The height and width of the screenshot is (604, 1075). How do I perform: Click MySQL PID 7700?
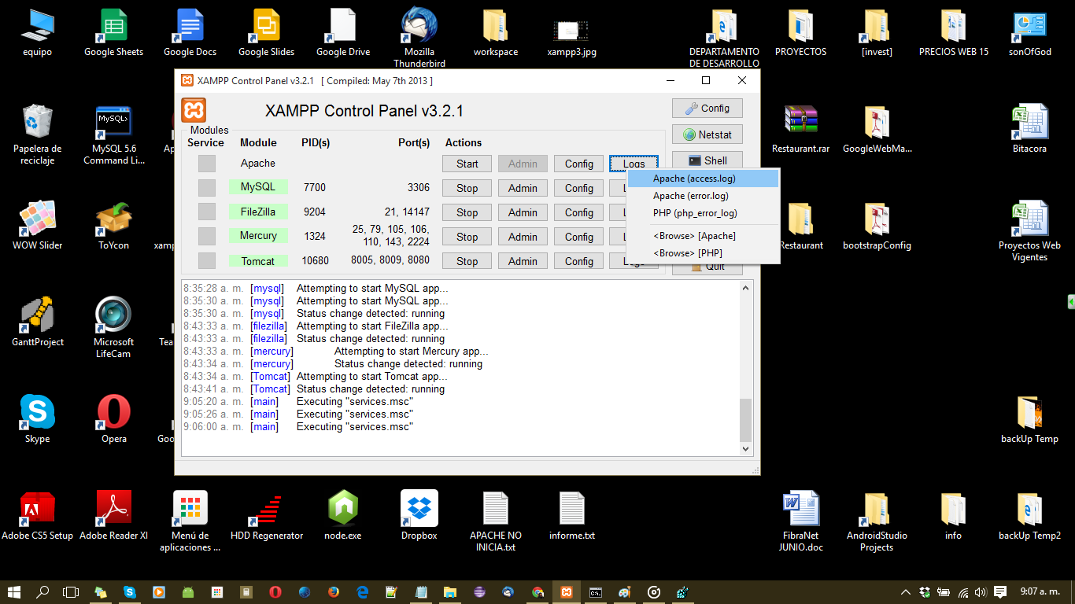(x=315, y=188)
